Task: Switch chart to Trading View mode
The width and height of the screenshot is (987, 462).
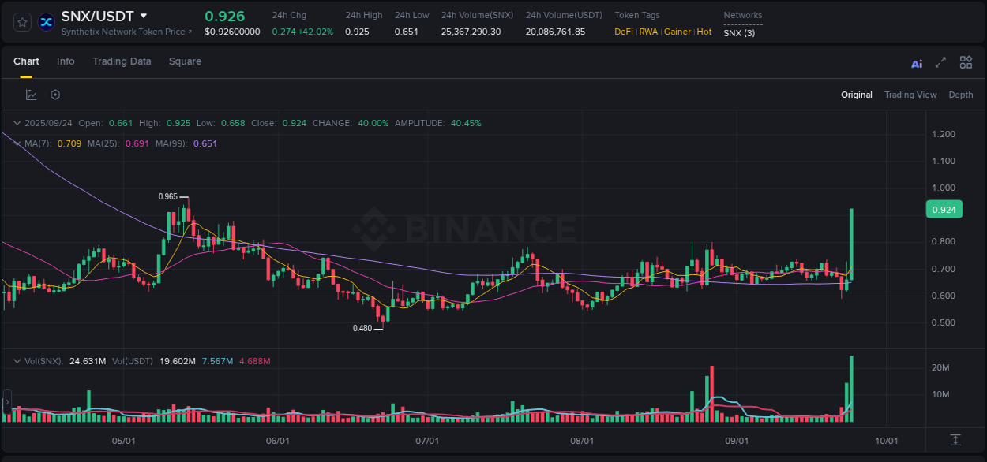Action: (x=910, y=95)
